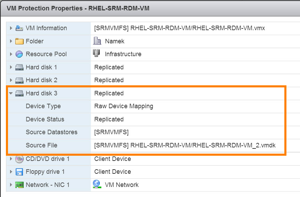This screenshot has height=197, width=300.
Task: Click the Hard disk 1 drive icon
Action: (x=19, y=67)
